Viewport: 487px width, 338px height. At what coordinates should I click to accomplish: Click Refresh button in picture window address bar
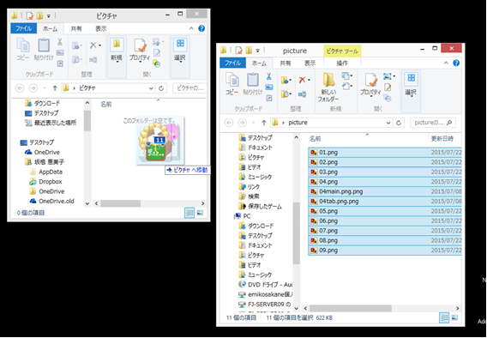(x=399, y=123)
